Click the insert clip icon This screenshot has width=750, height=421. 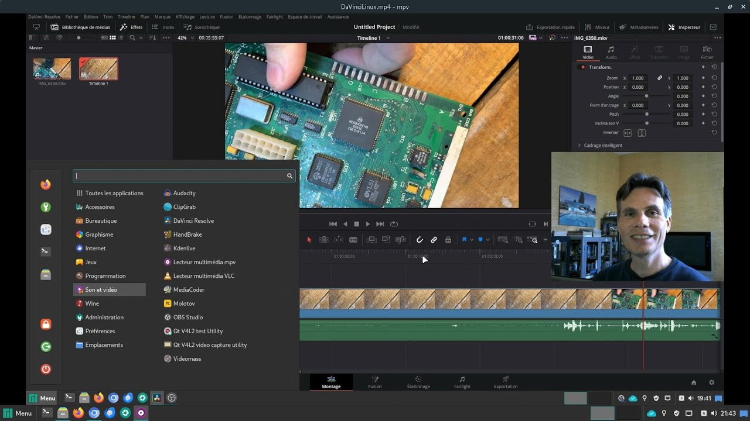pos(371,240)
